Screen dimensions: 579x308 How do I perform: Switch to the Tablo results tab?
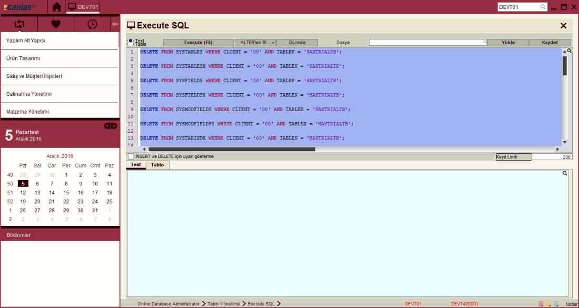point(157,165)
